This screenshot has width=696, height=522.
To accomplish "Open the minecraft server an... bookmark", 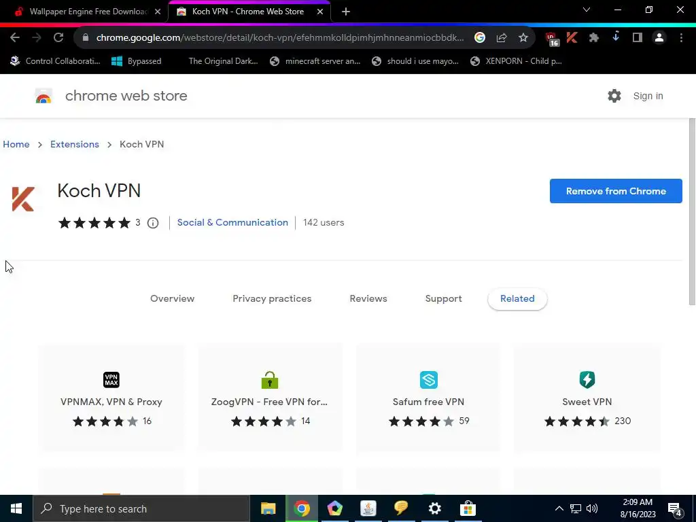I will click(x=315, y=61).
